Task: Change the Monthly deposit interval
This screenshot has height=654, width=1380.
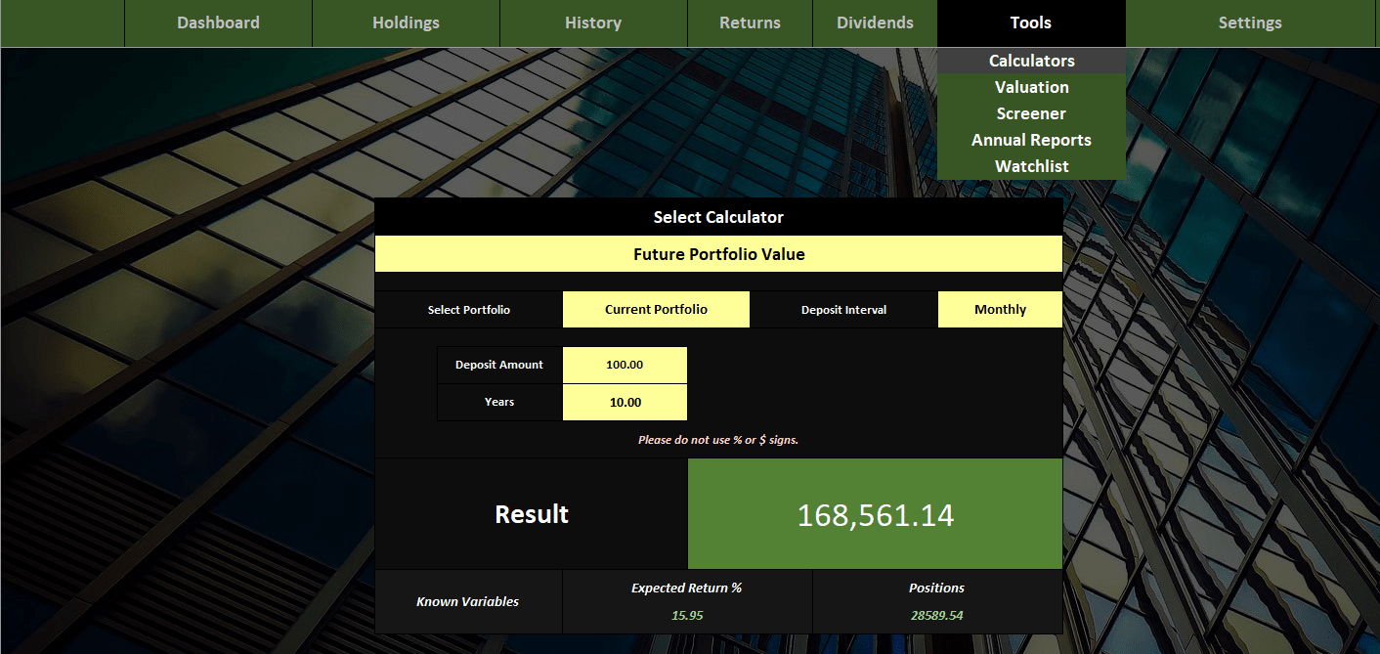Action: click(x=1000, y=309)
